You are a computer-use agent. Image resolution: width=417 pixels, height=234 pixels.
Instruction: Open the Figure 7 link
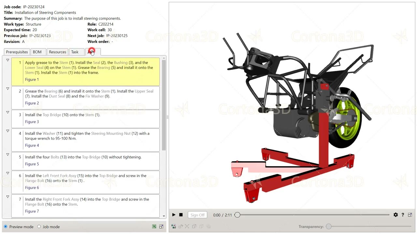pos(32,211)
